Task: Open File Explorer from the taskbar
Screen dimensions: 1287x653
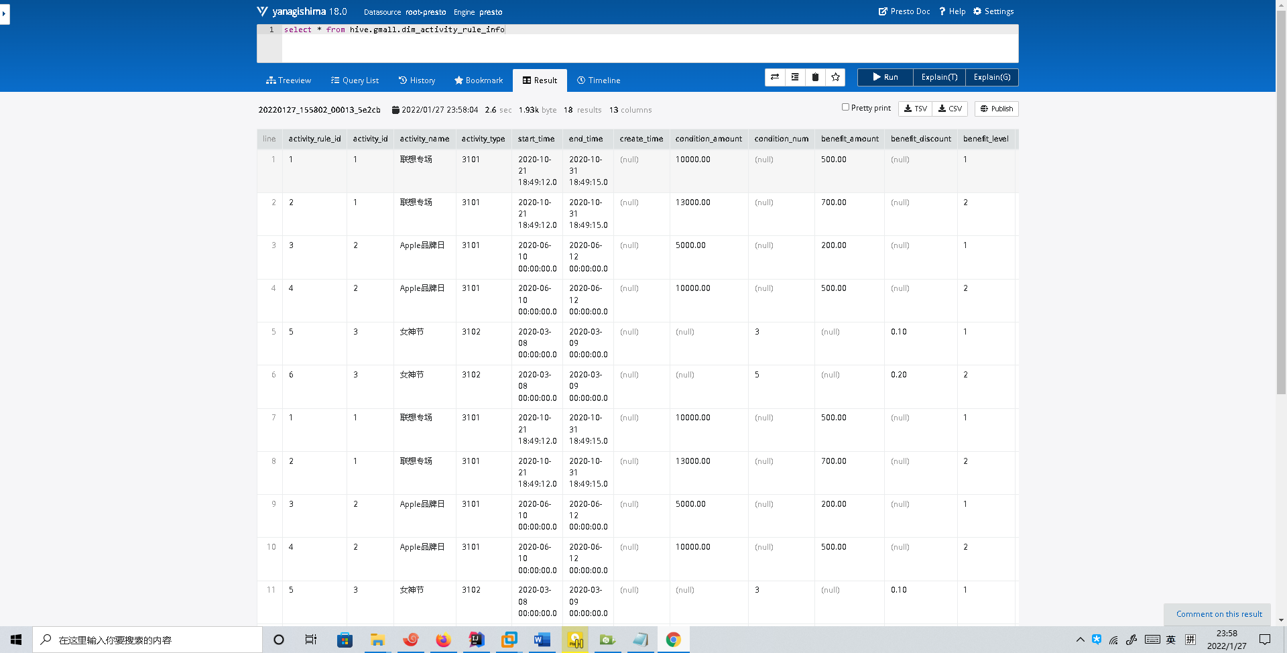Action: (x=377, y=640)
